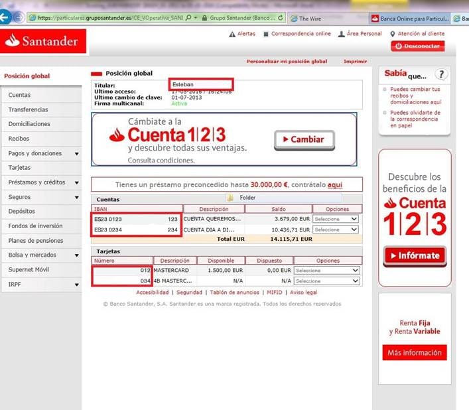Click the Folder icon above accounts table
This screenshot has height=410, width=469.
coord(230,198)
